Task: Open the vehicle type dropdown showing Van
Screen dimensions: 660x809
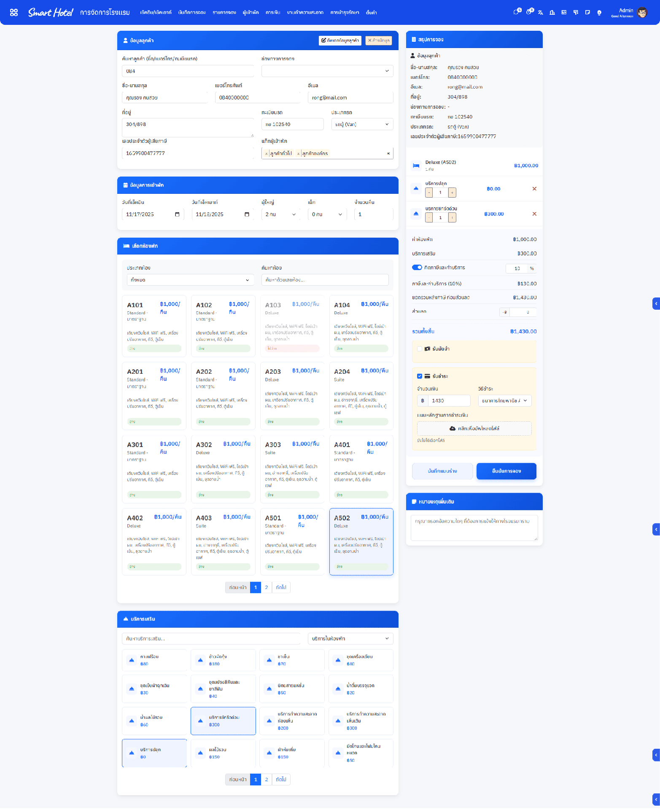Action: [362, 124]
